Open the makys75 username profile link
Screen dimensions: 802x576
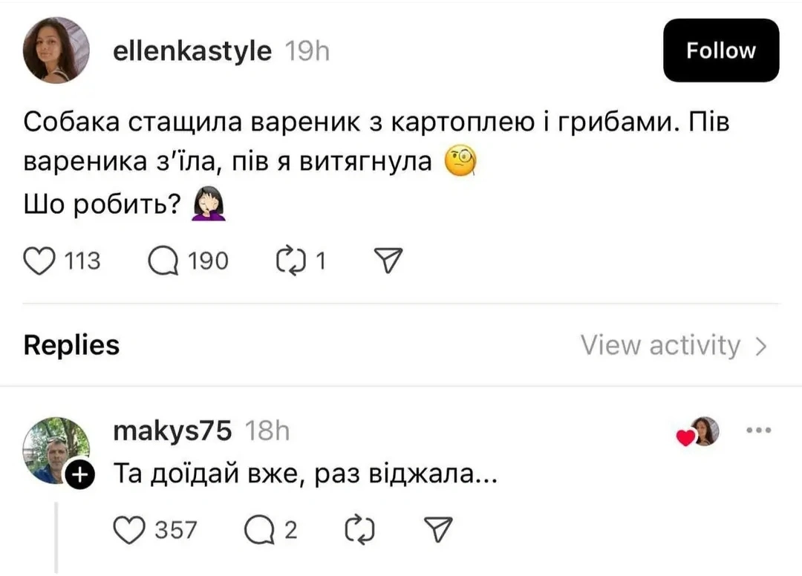pos(172,431)
